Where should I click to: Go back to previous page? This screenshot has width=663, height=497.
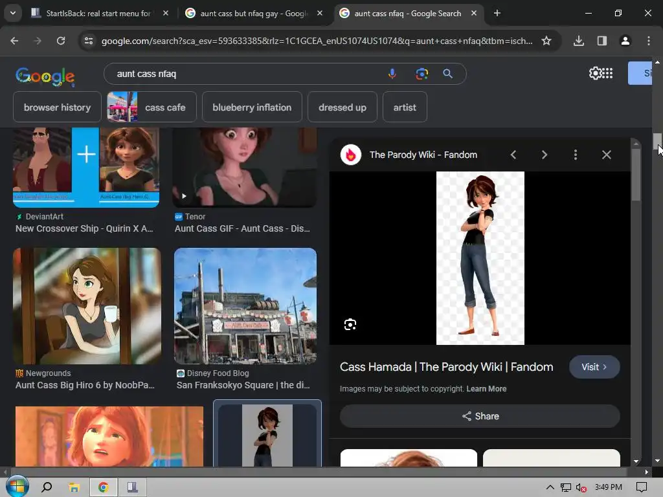tap(14, 41)
